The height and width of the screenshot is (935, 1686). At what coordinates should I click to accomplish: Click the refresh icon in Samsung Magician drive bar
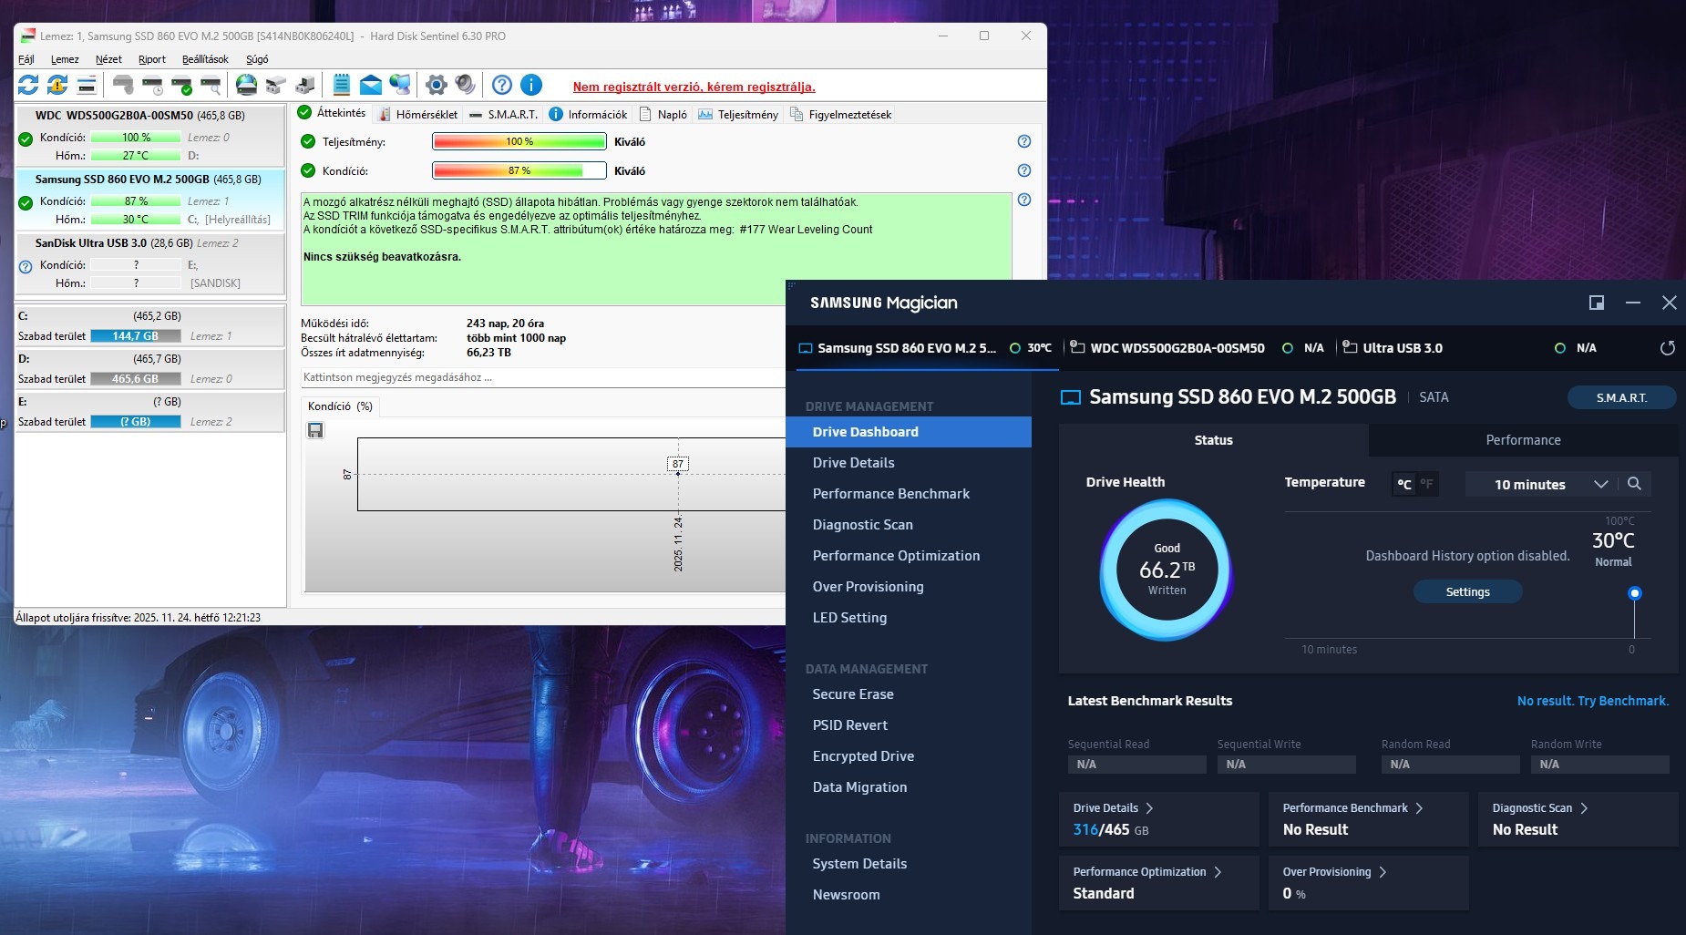pos(1668,348)
